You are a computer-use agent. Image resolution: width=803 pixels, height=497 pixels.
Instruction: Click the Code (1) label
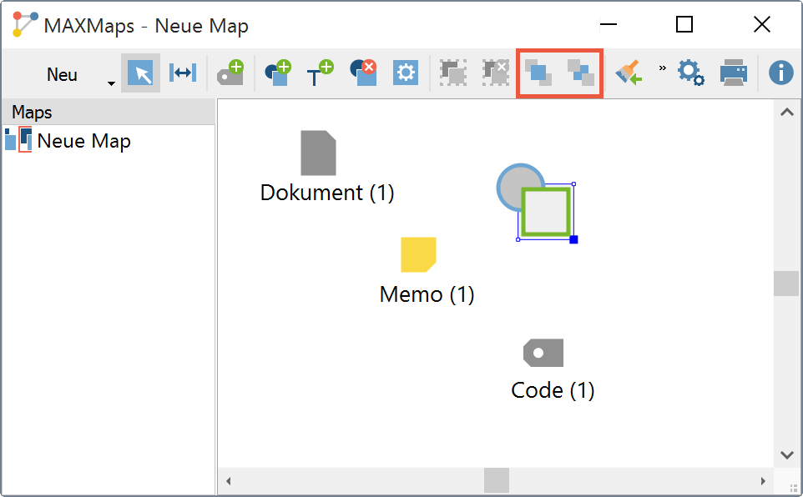(553, 390)
